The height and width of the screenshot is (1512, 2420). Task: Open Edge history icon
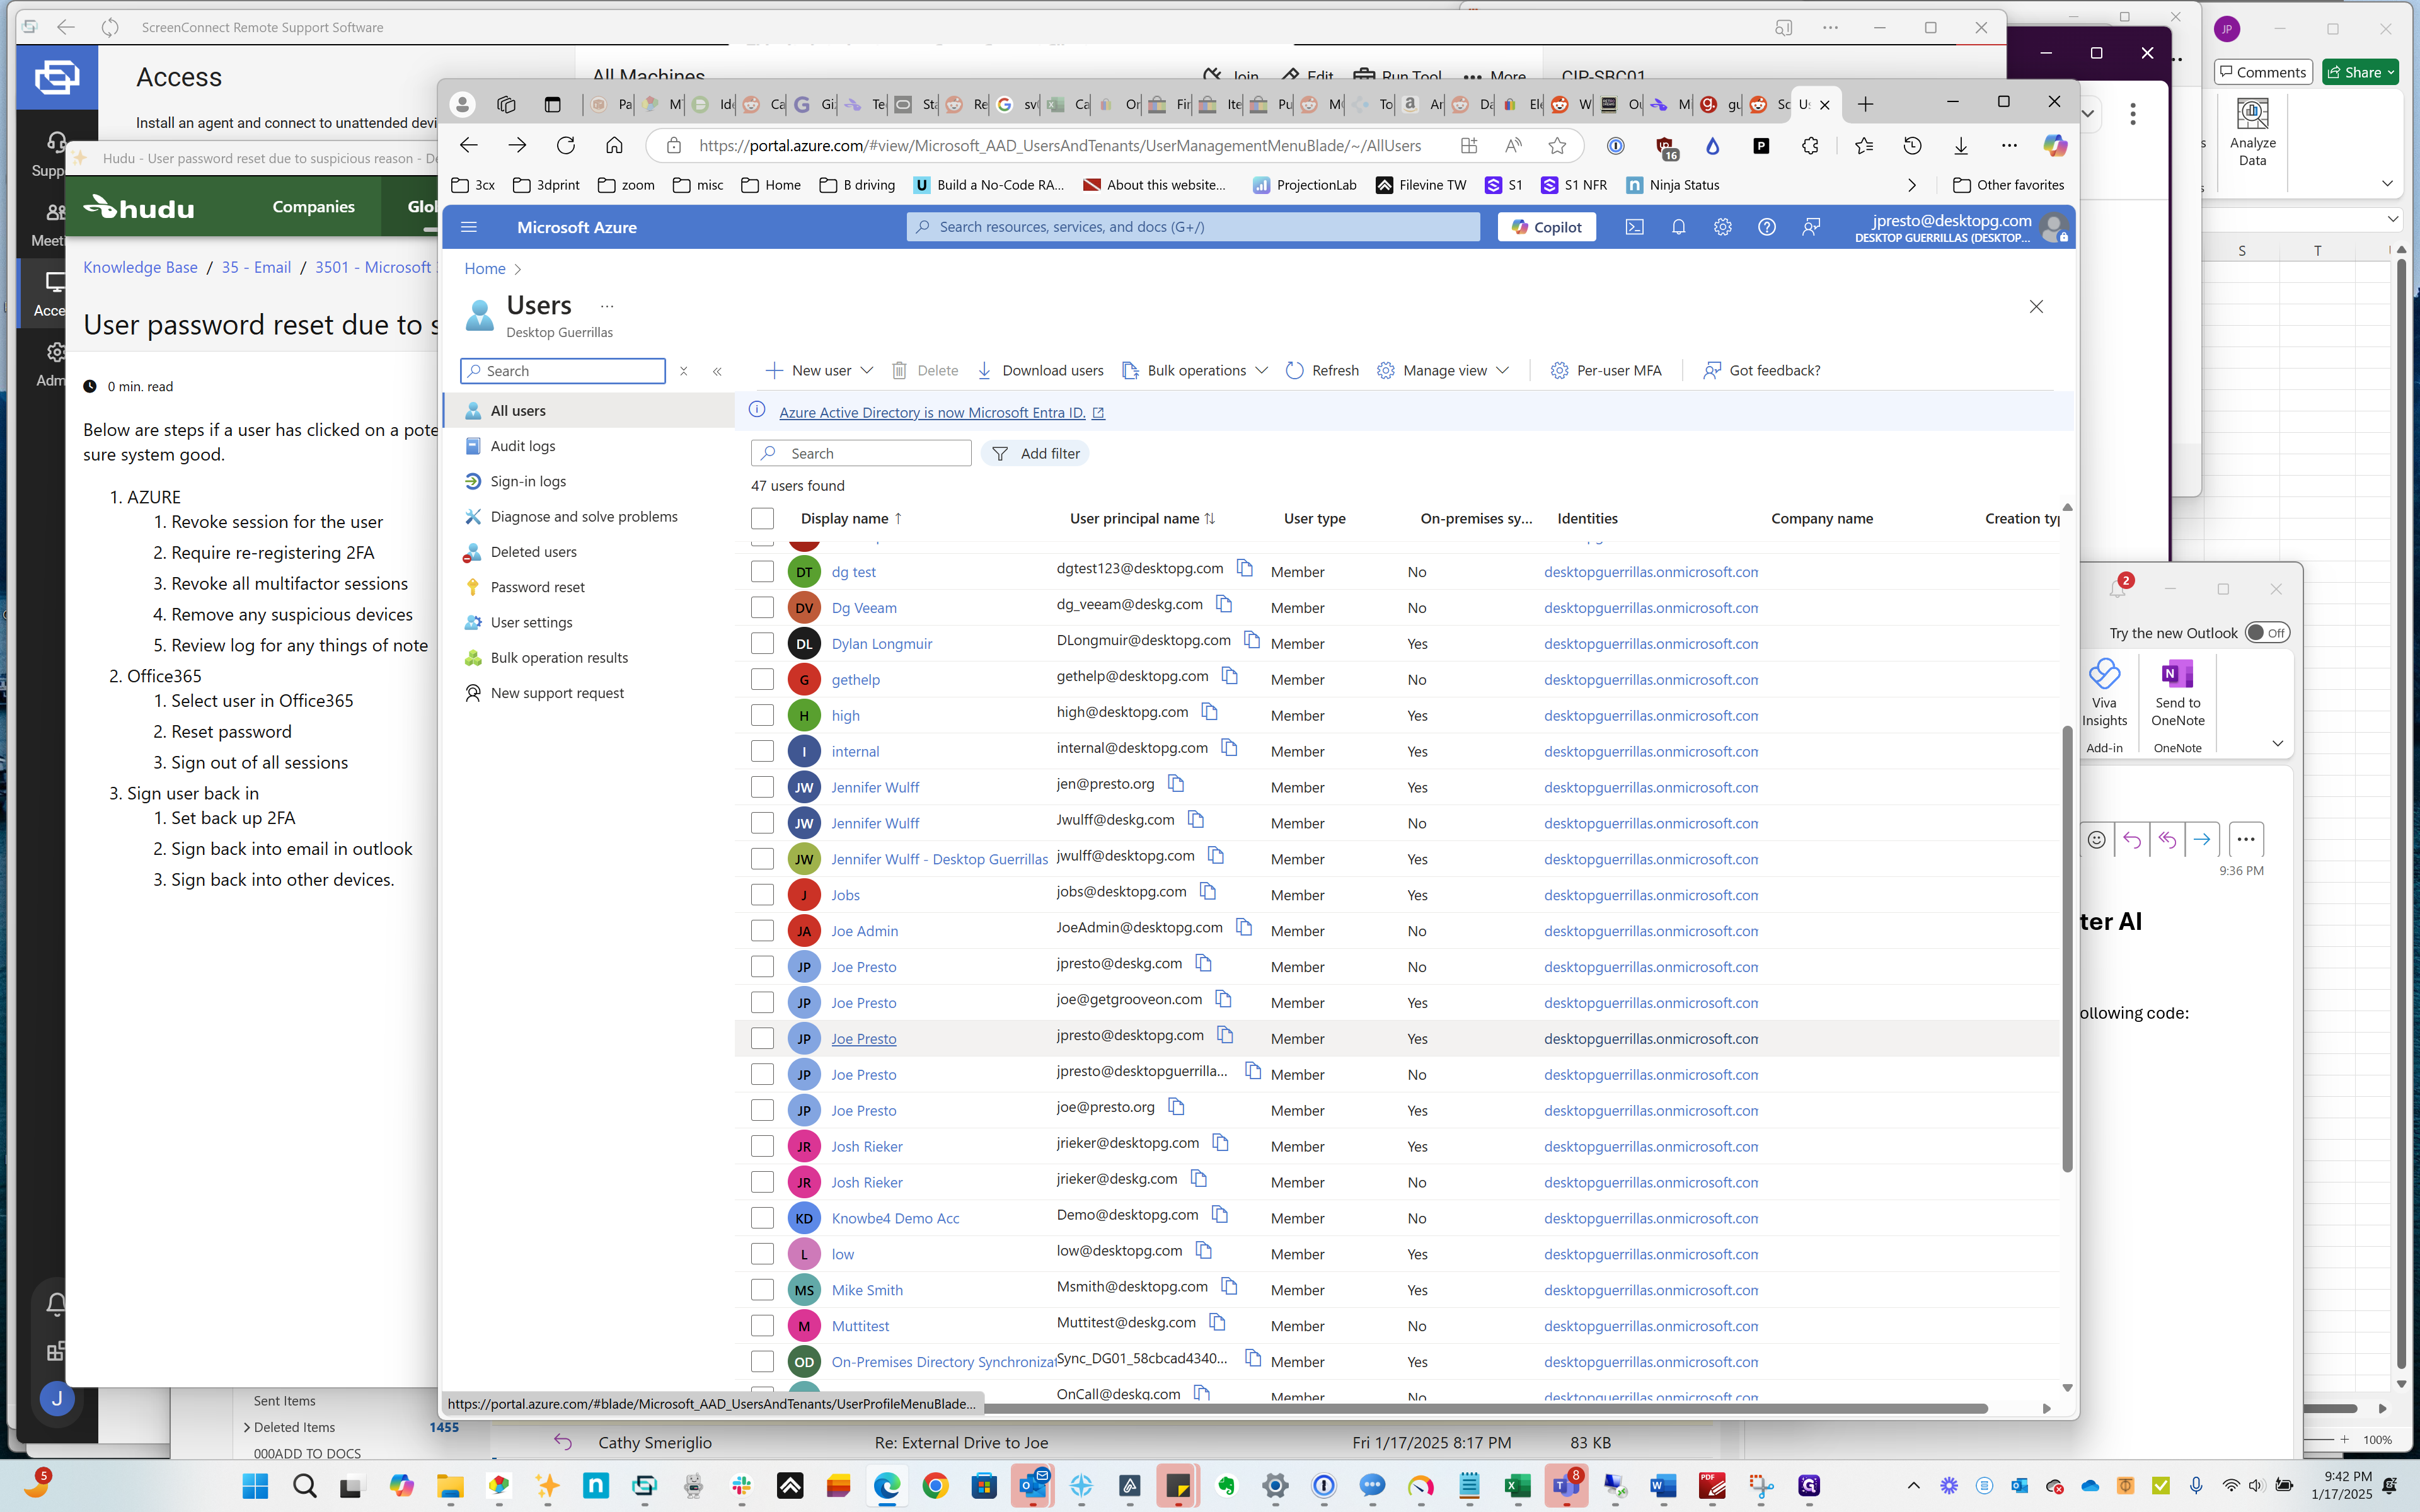tap(1912, 146)
